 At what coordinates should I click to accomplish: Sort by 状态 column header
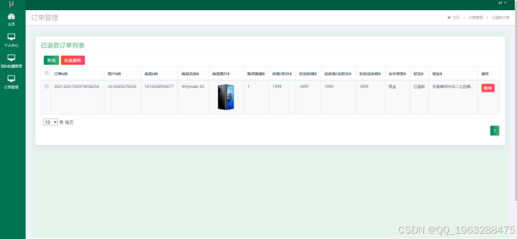click(419, 73)
